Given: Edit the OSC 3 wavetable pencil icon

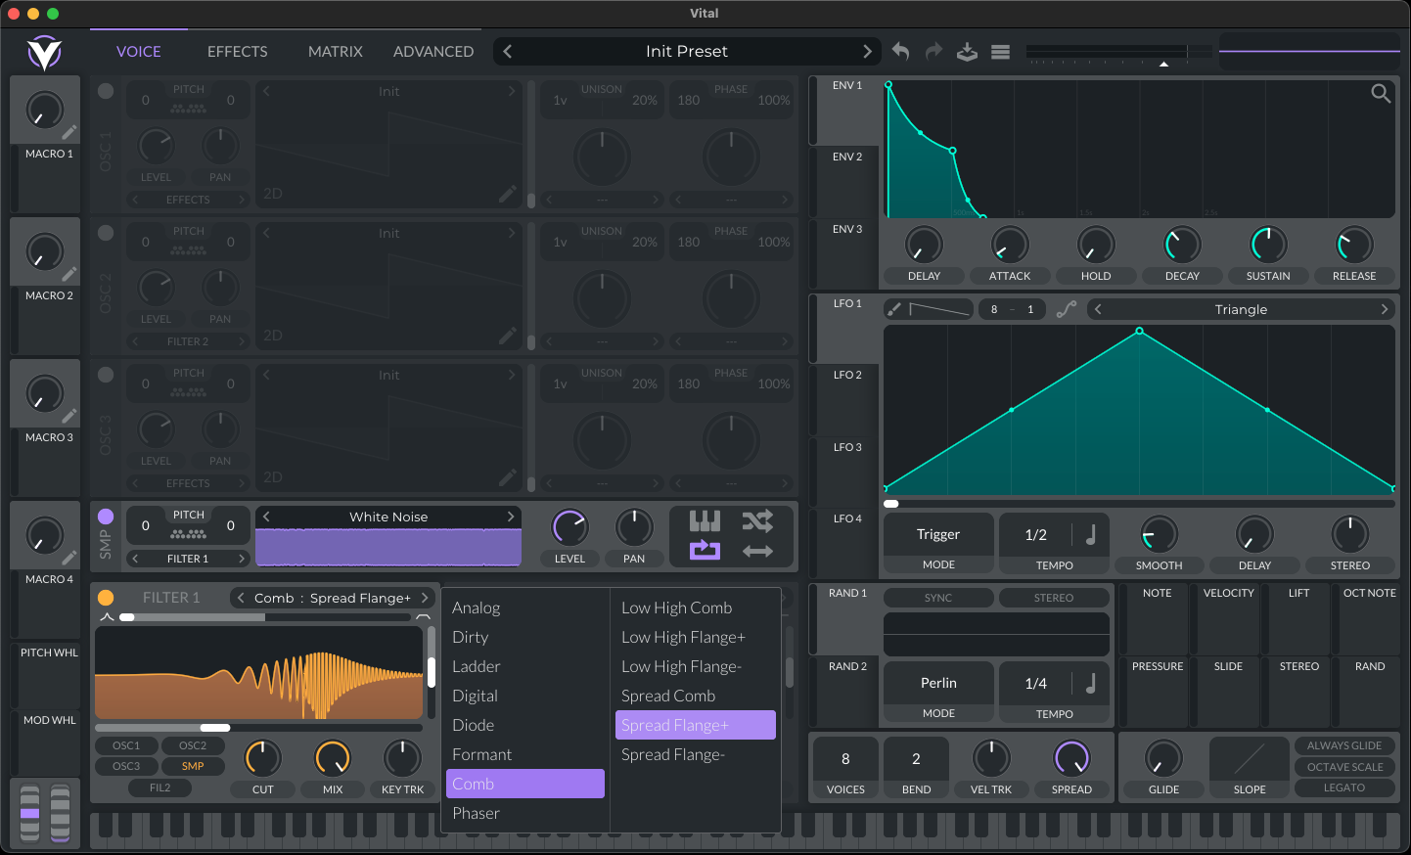Looking at the screenshot, I should 507,477.
